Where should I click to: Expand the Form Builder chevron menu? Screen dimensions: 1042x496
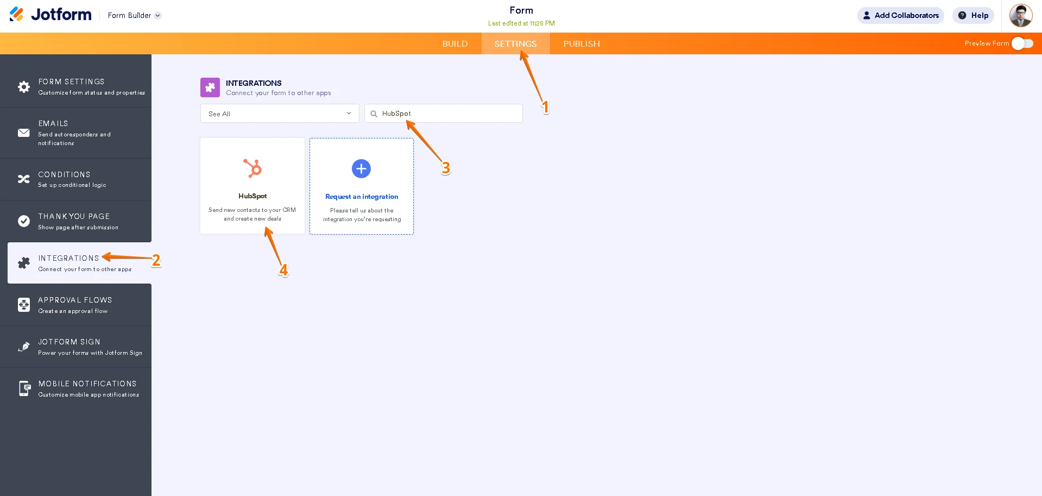click(x=157, y=16)
